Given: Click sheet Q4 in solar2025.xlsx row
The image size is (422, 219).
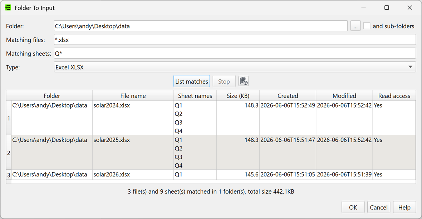Looking at the screenshot, I should pos(178,165).
